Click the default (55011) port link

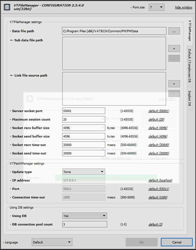[159, 189]
